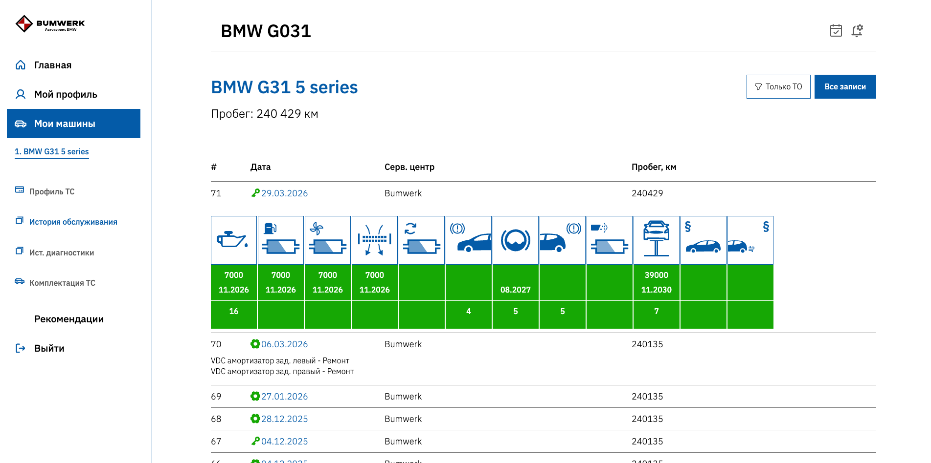
Task: Click the brake fluid service icon
Action: (x=515, y=240)
